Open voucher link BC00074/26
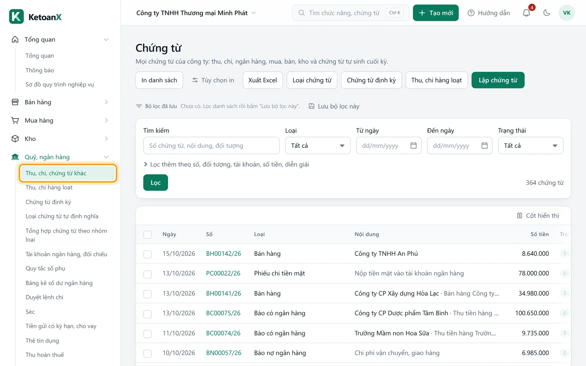Image resolution: width=586 pixels, height=366 pixels. [x=223, y=333]
